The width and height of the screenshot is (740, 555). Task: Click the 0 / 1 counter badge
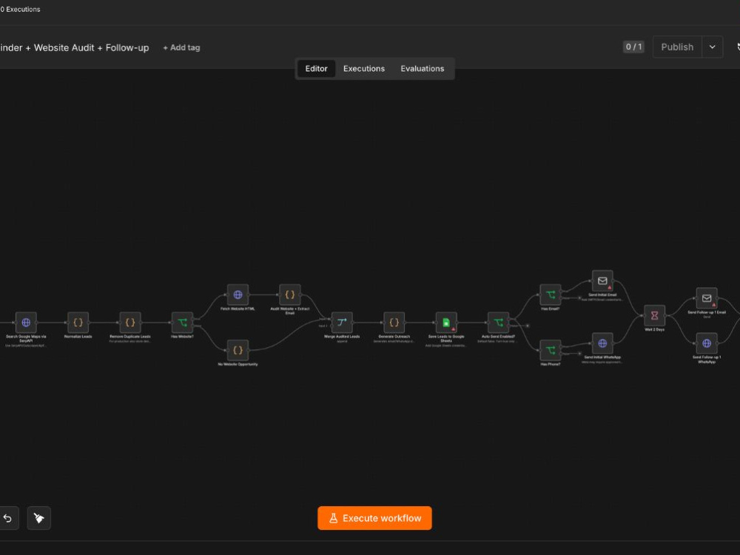[x=633, y=47]
